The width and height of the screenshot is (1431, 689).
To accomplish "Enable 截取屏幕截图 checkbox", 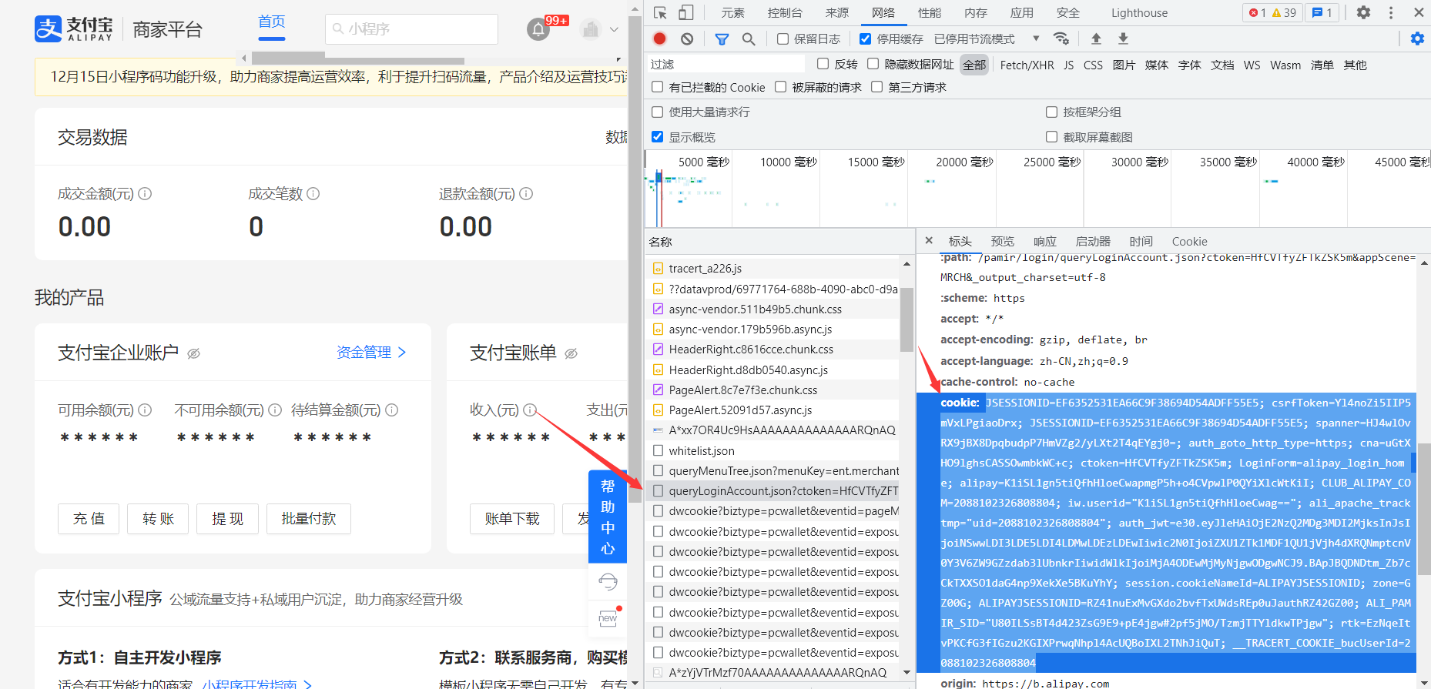I will pyautogui.click(x=1051, y=136).
